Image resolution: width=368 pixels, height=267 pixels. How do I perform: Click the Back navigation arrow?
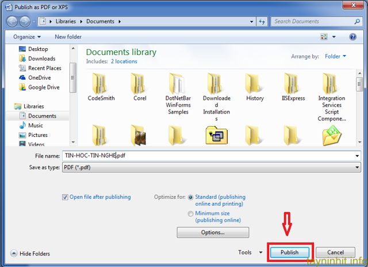13,22
